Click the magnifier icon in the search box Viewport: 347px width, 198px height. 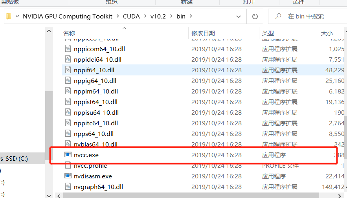click(x=278, y=16)
